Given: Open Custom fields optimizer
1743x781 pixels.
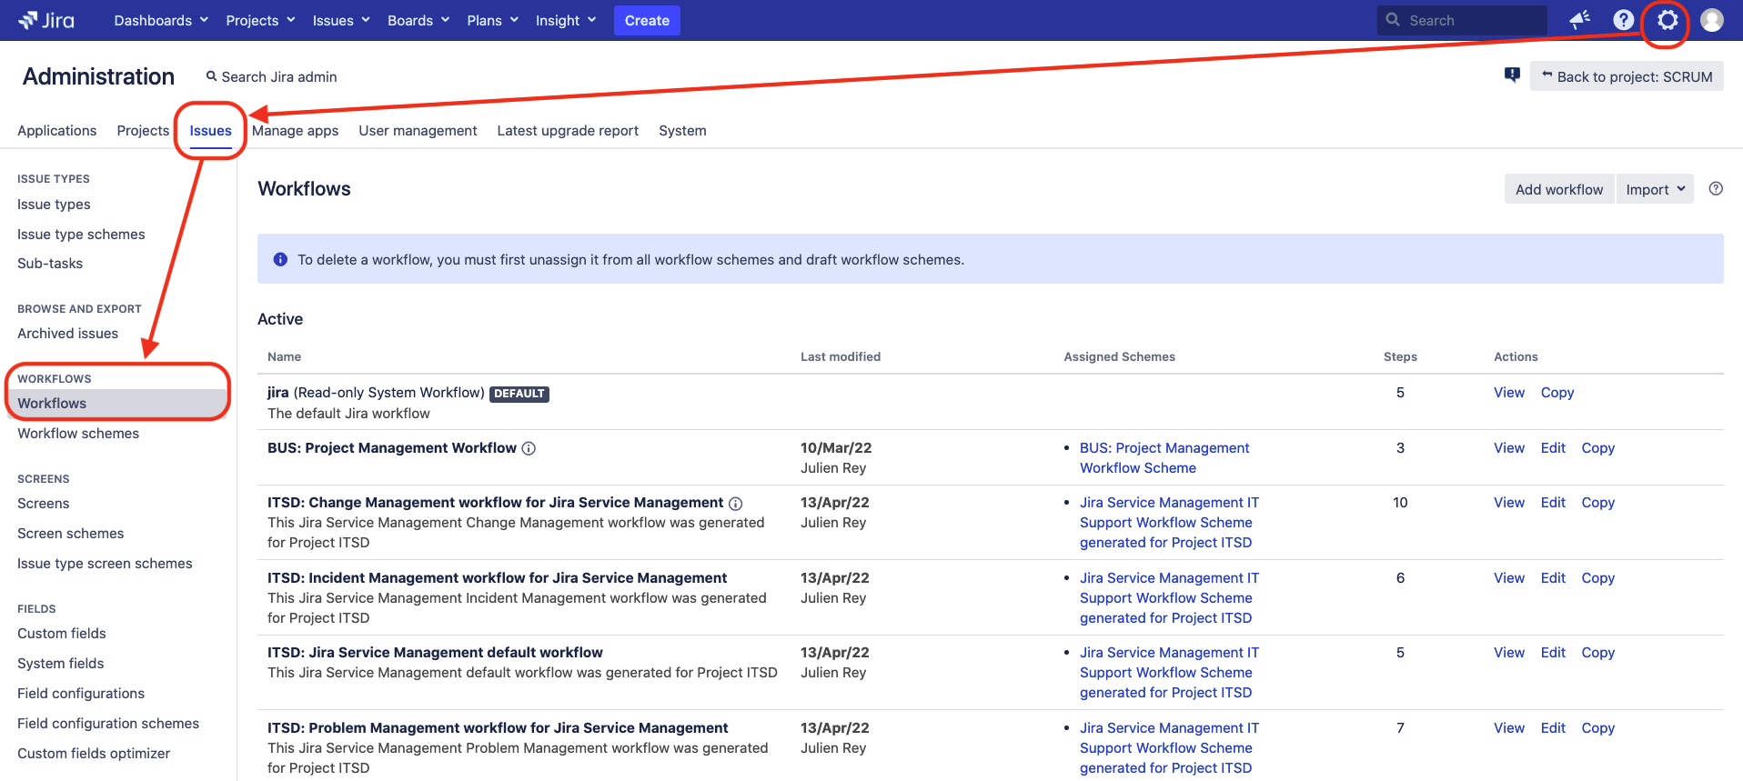Looking at the screenshot, I should pyautogui.click(x=94, y=754).
